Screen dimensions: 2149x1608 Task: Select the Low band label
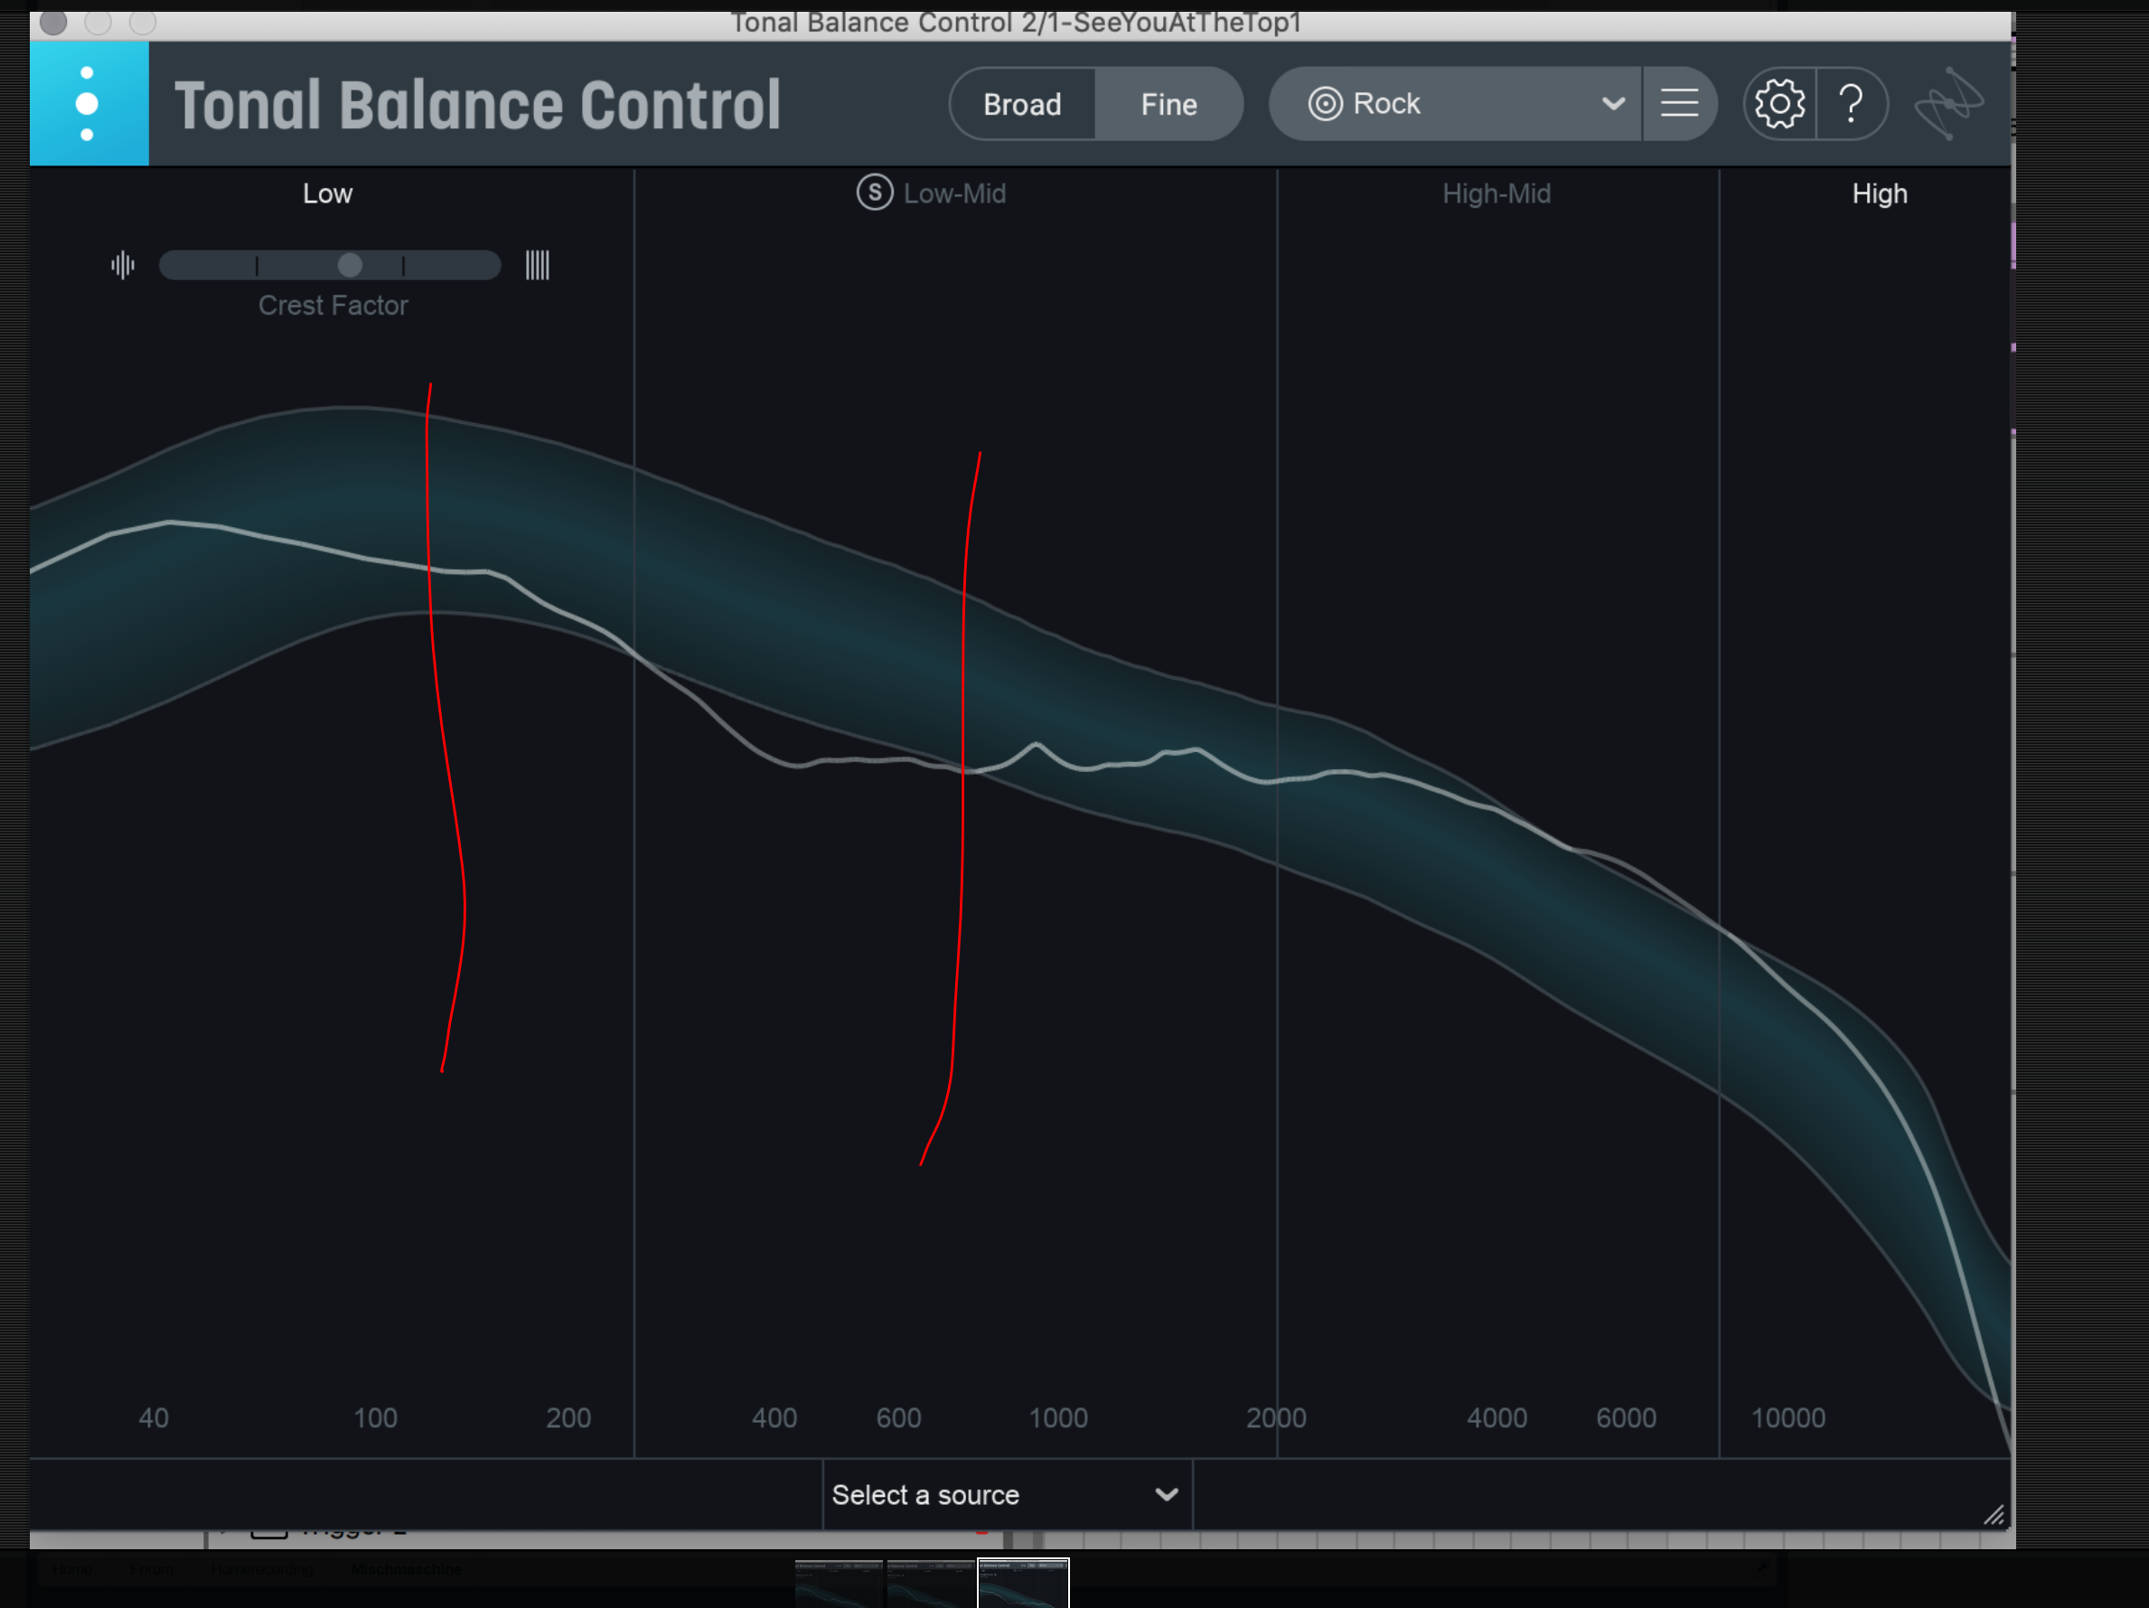tap(327, 193)
